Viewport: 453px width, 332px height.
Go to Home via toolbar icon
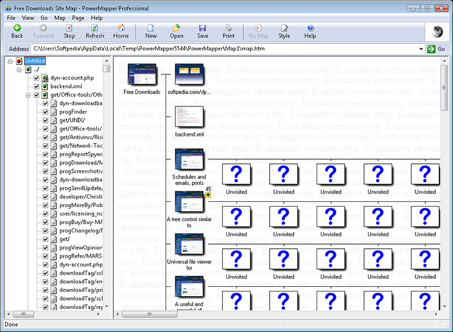point(121,29)
